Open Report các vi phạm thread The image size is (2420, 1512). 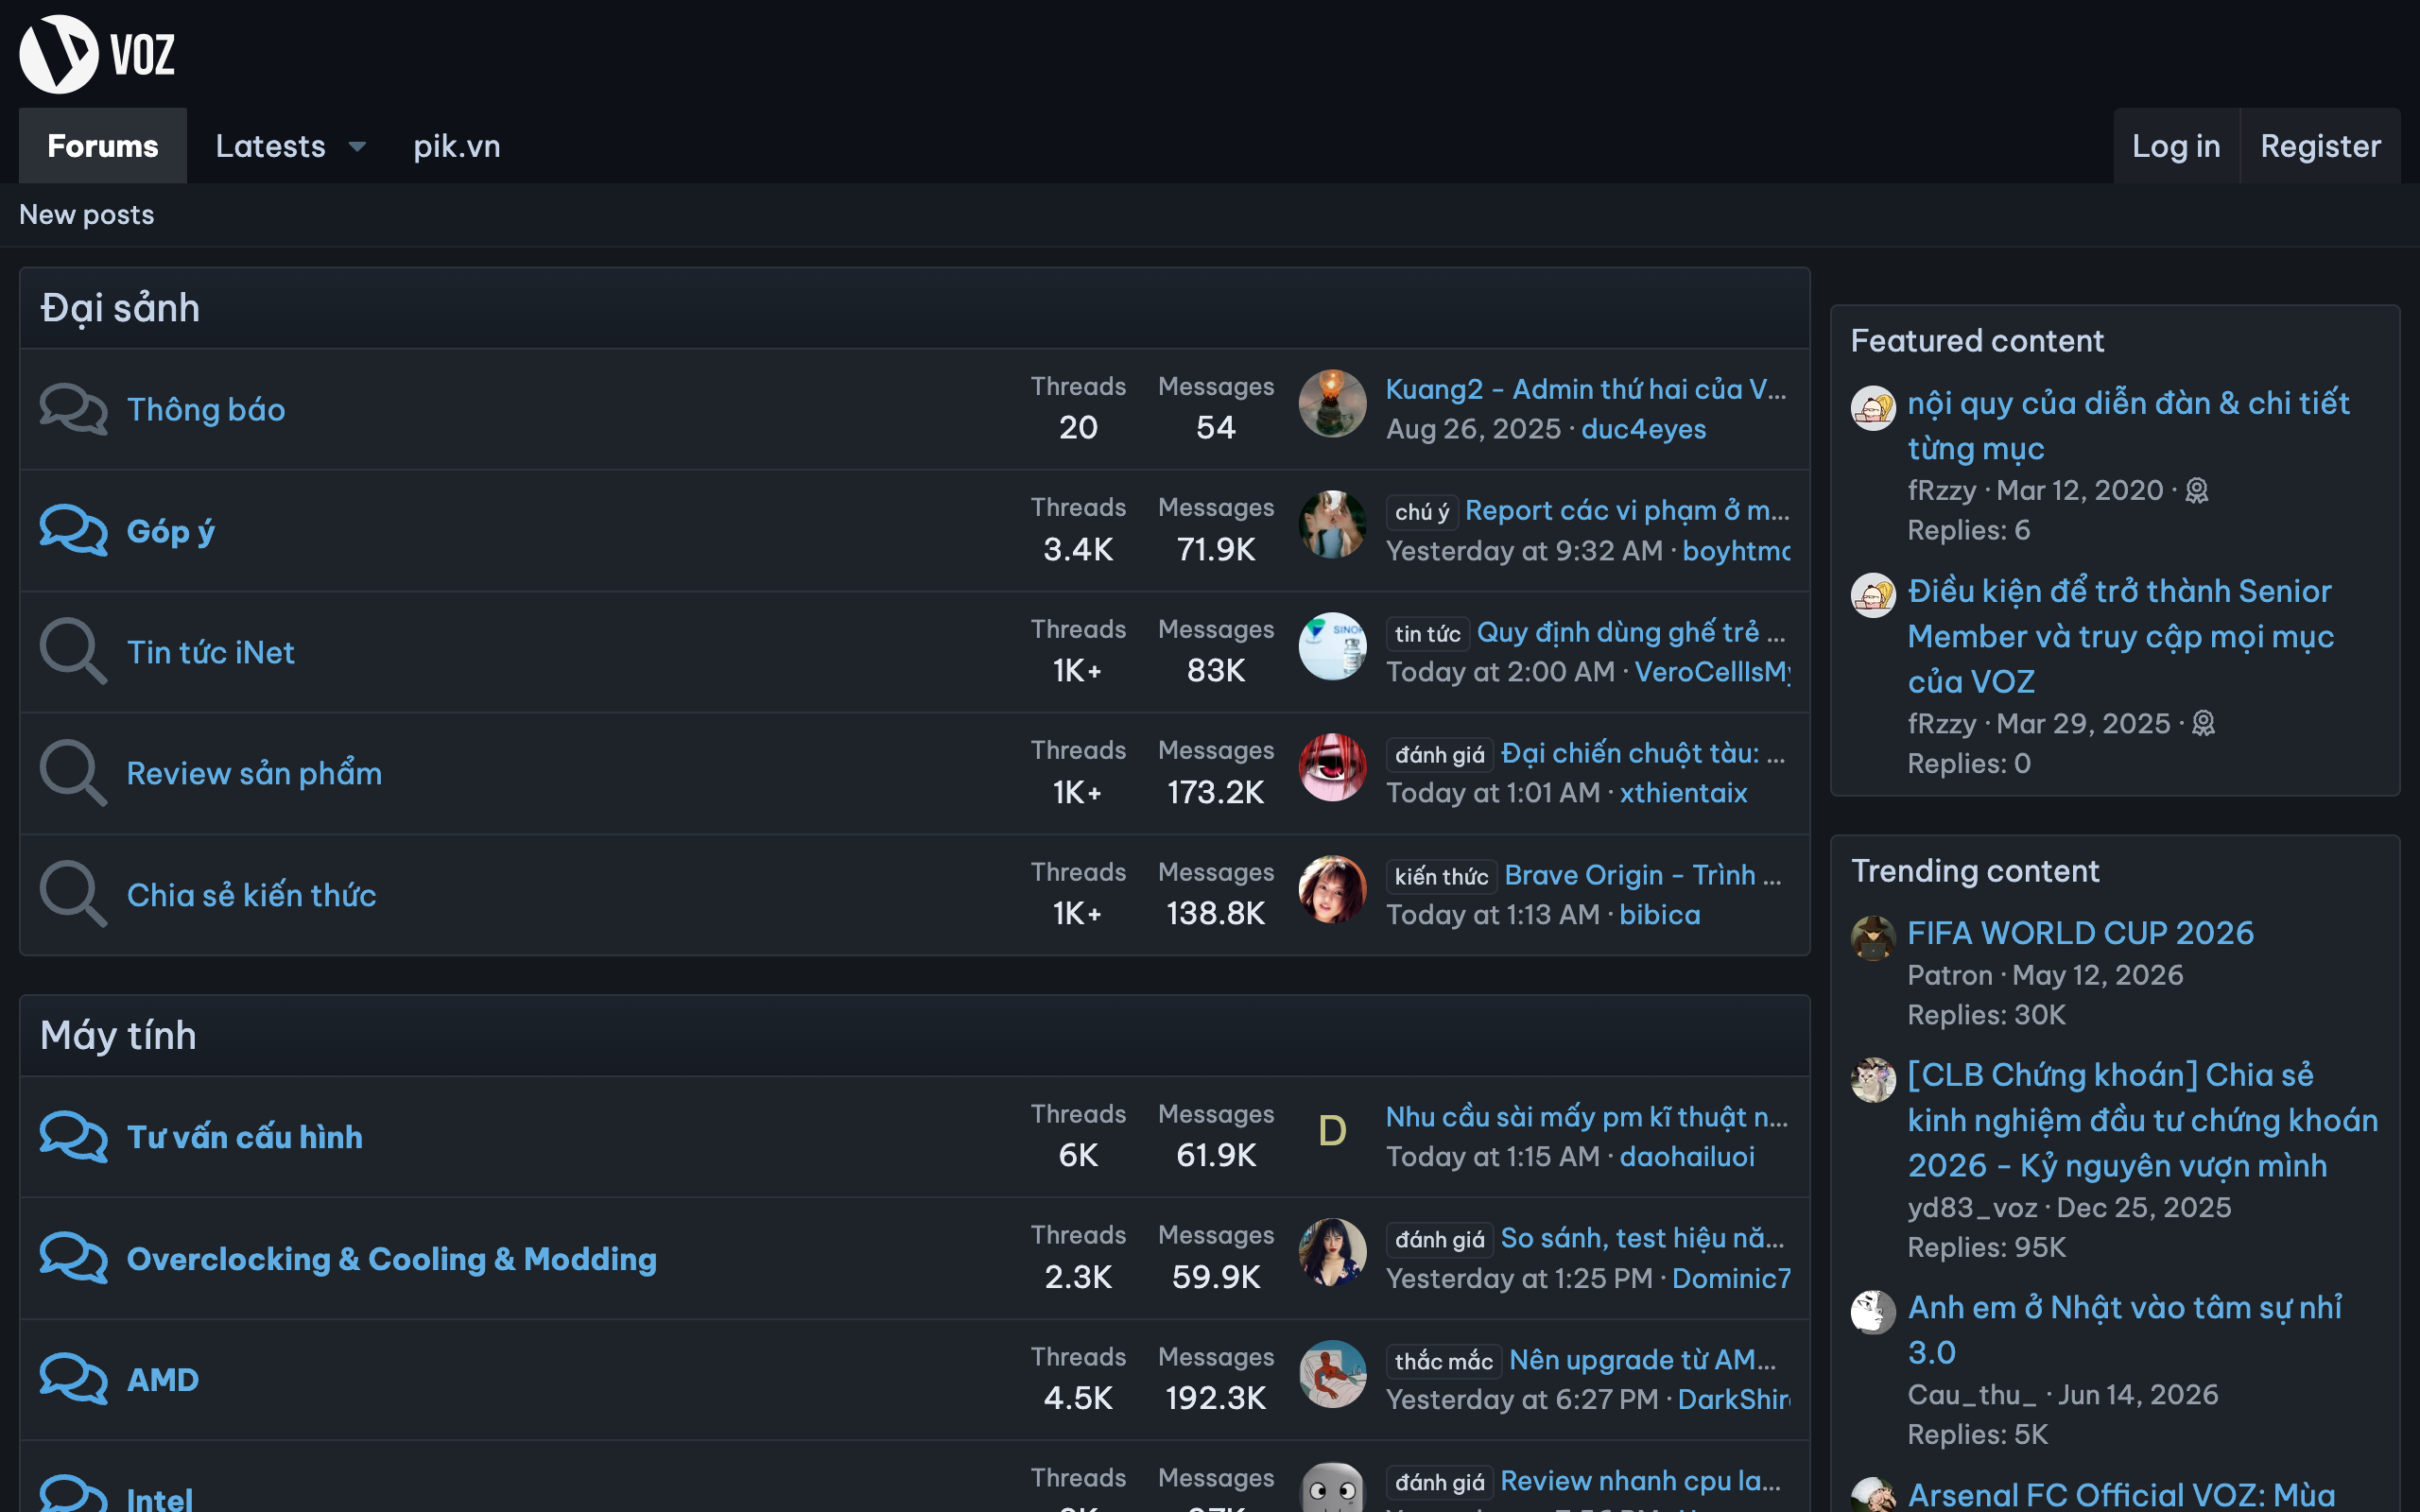(1627, 510)
